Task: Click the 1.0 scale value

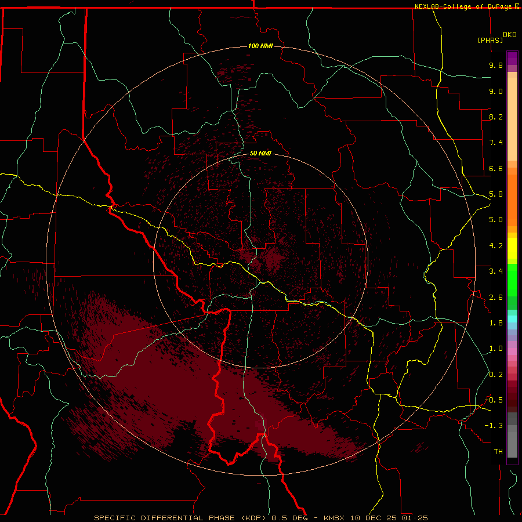Action: (x=496, y=349)
